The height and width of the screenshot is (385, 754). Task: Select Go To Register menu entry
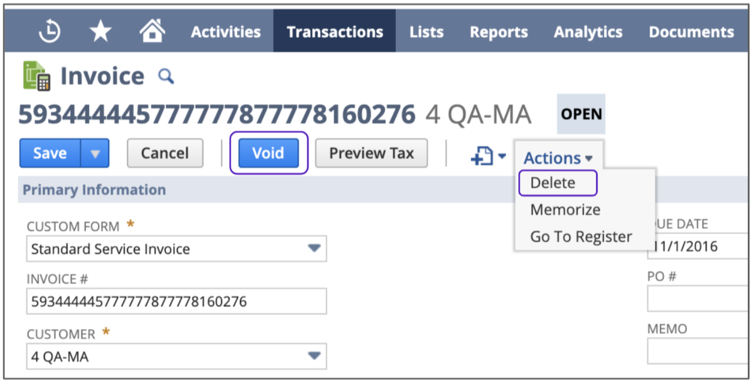click(x=581, y=236)
